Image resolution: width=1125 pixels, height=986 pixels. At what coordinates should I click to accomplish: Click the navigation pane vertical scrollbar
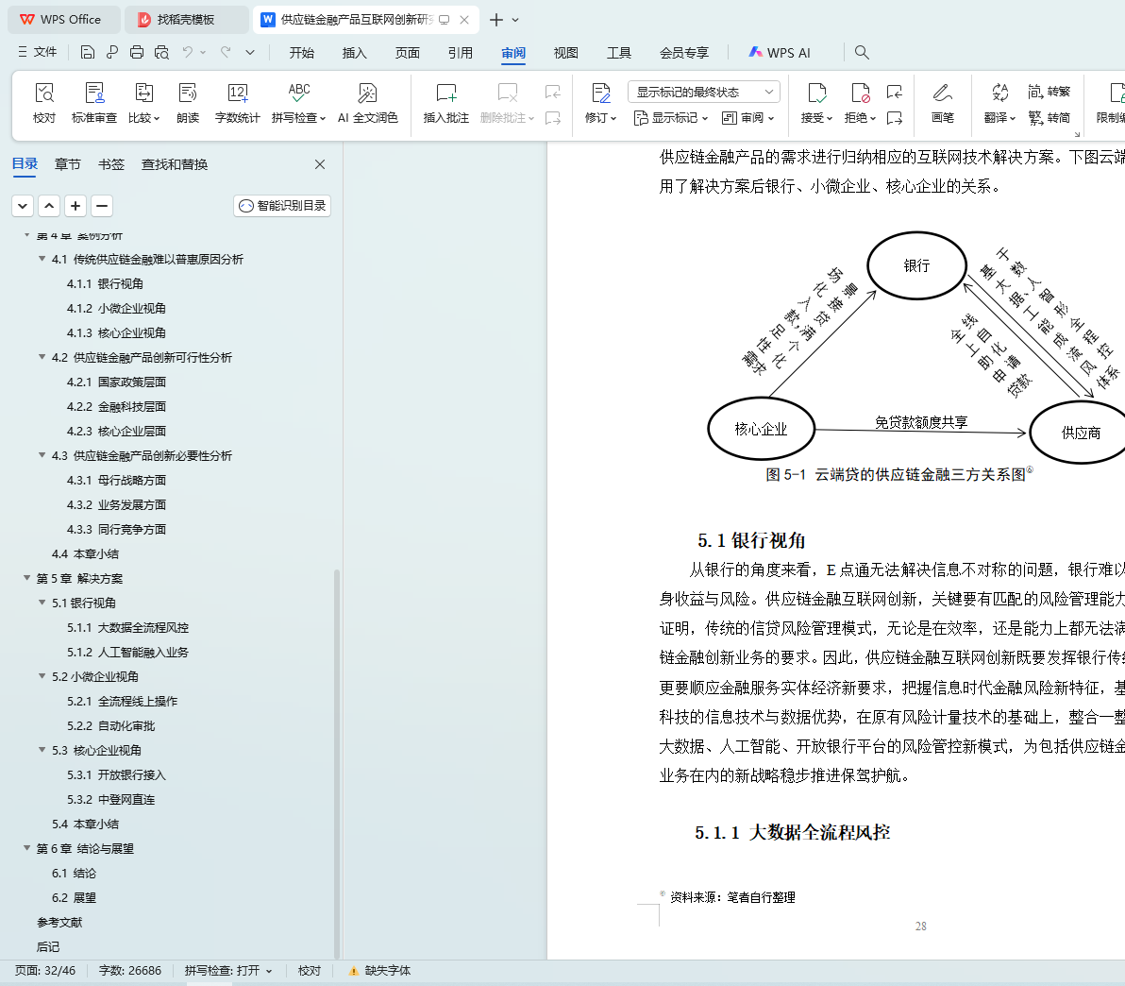tap(337, 763)
